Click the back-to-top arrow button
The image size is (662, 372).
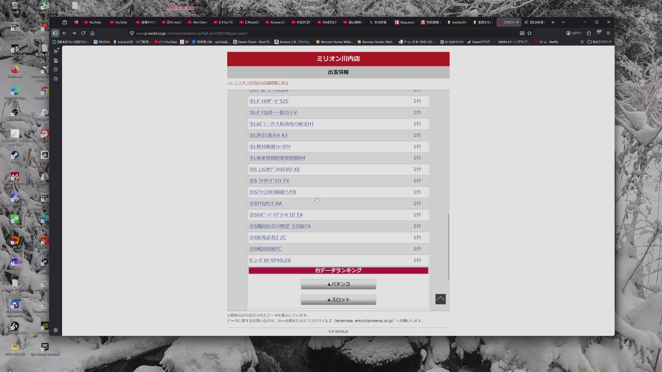440,299
